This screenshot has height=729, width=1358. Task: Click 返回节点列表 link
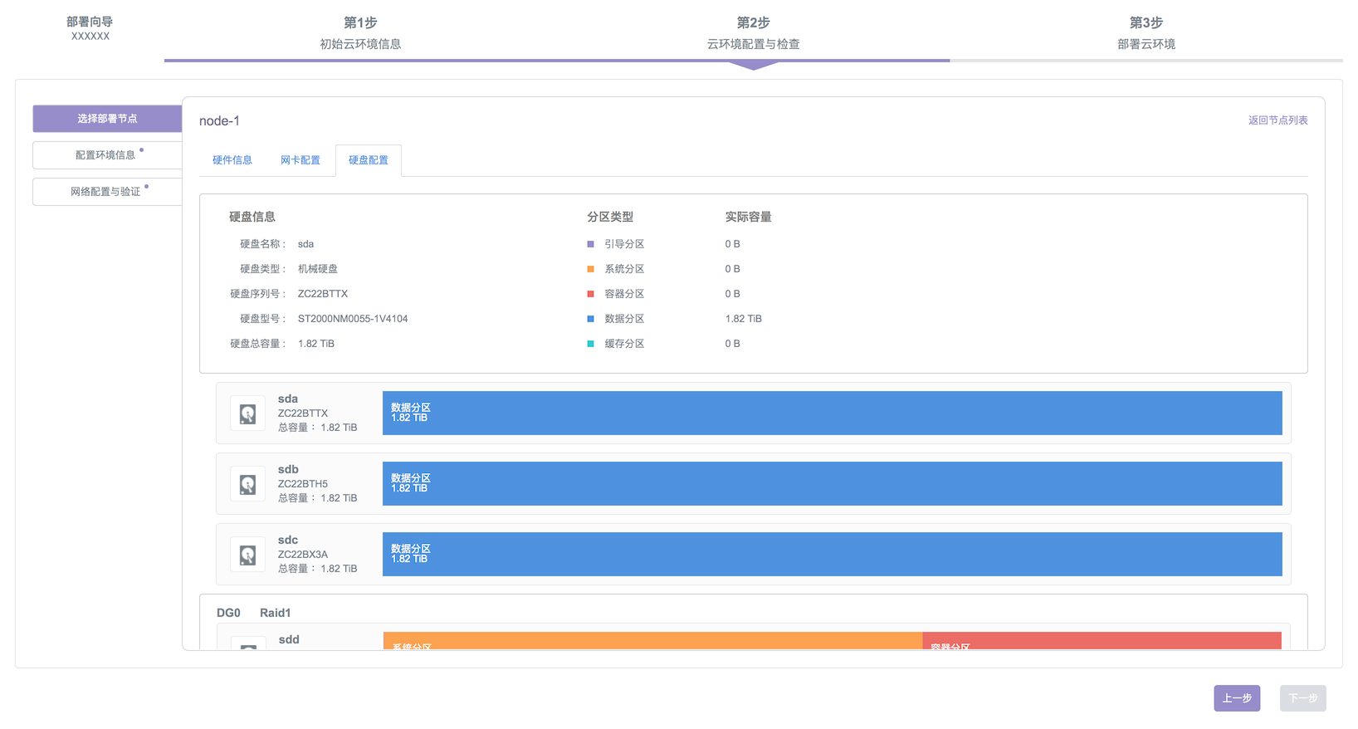pos(1277,120)
